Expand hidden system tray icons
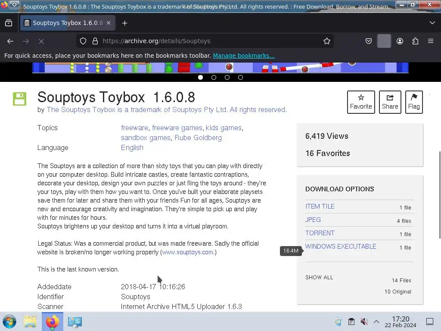Screen dimensions: 441x331 pos(376,322)
